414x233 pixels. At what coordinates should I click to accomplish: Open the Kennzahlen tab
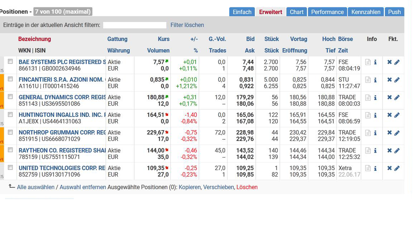point(366,12)
